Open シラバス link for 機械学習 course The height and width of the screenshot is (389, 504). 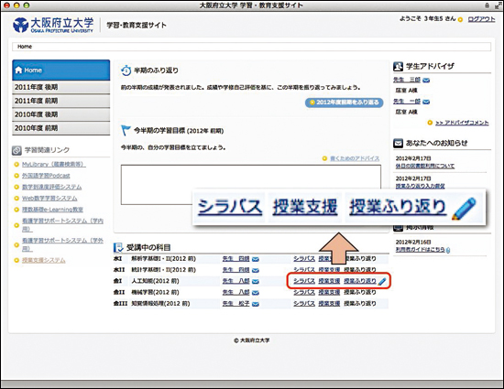click(x=304, y=292)
